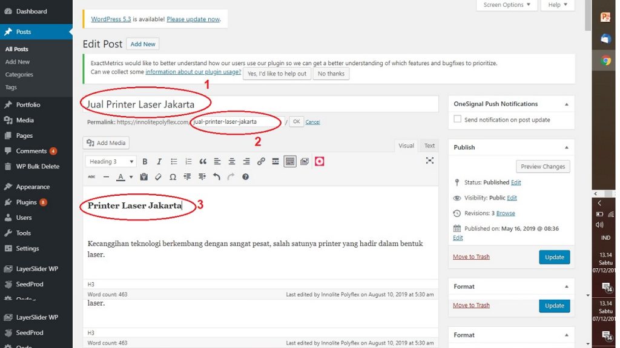
Task: Insert special character omega icon
Action: click(173, 177)
